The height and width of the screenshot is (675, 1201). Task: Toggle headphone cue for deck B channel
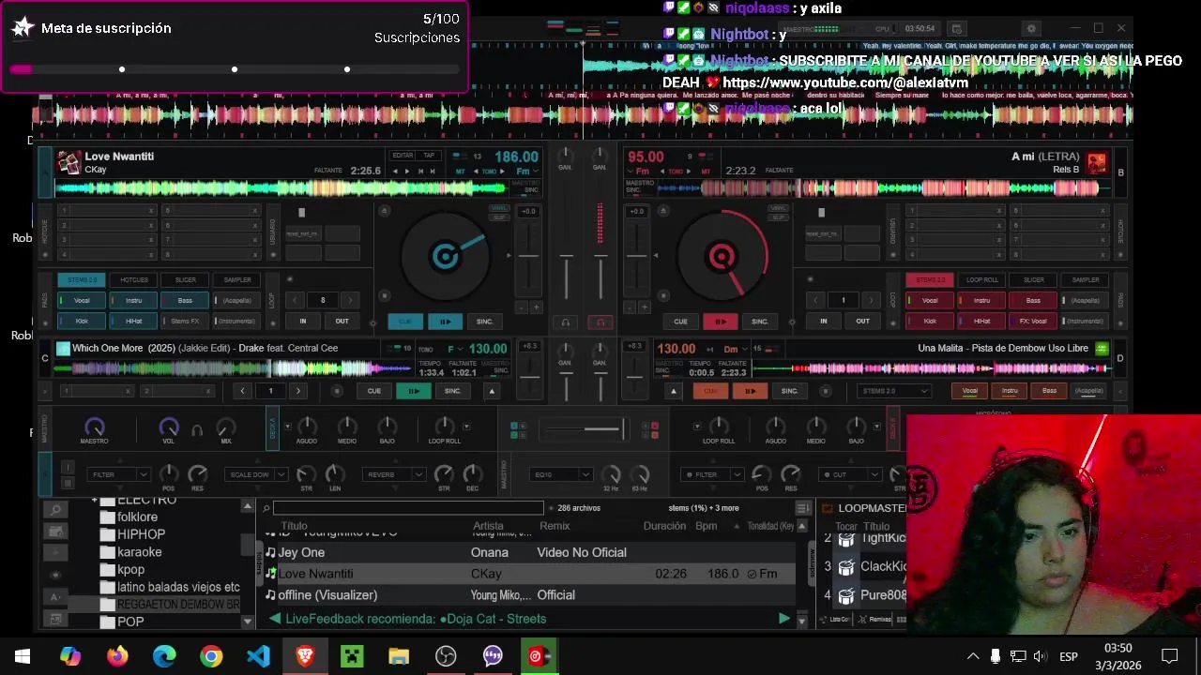tap(600, 322)
